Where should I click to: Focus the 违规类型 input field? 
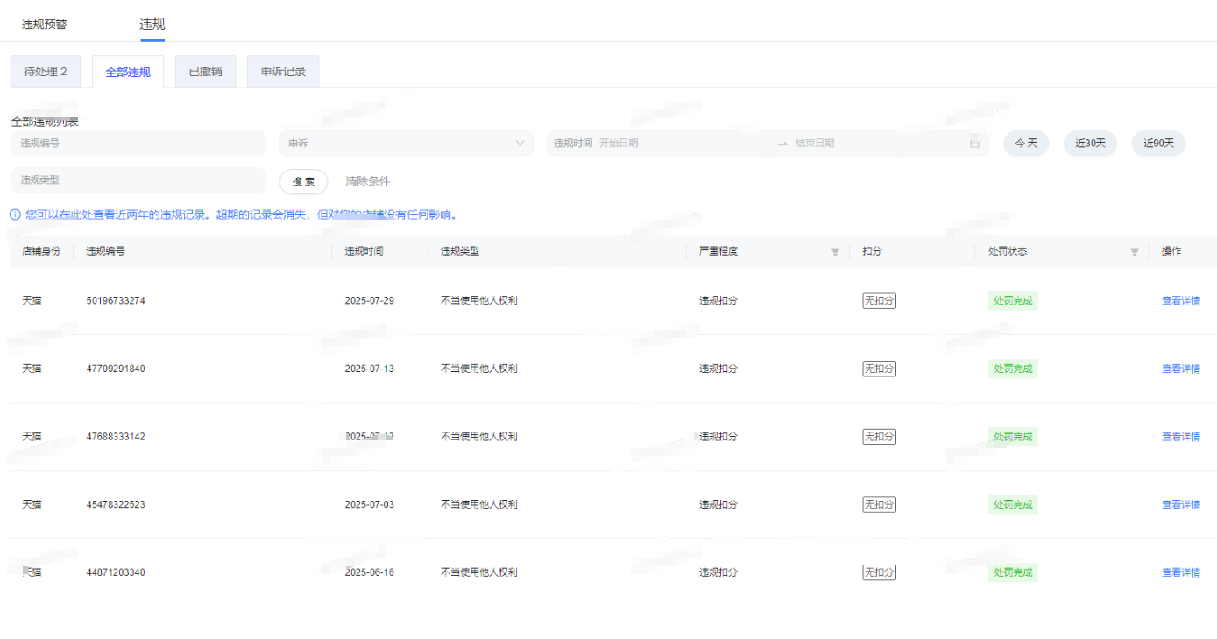coord(138,180)
